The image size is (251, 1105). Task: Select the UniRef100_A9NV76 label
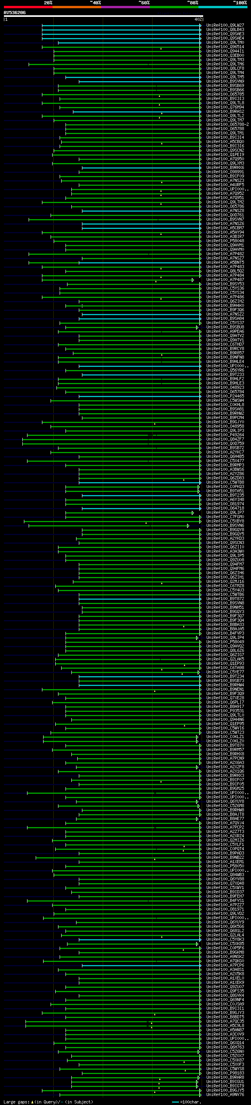[x=225, y=1095]
